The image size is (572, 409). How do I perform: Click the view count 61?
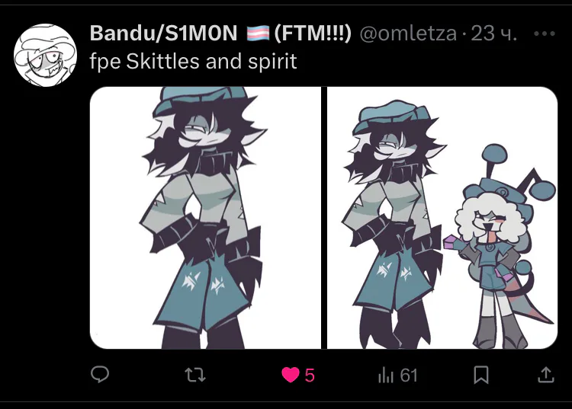pos(409,375)
